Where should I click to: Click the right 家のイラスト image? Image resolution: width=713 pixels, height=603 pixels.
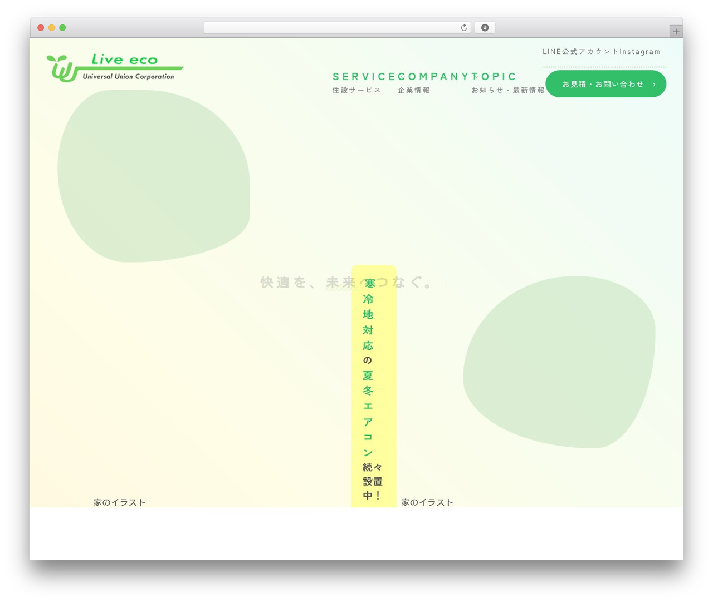click(427, 502)
